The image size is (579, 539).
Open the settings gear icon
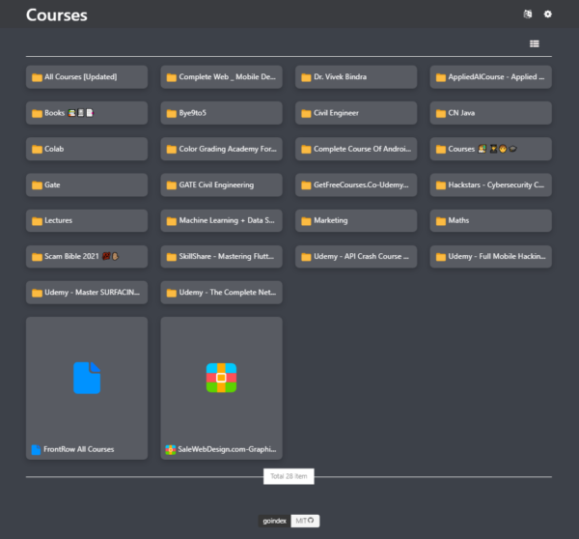coord(547,14)
